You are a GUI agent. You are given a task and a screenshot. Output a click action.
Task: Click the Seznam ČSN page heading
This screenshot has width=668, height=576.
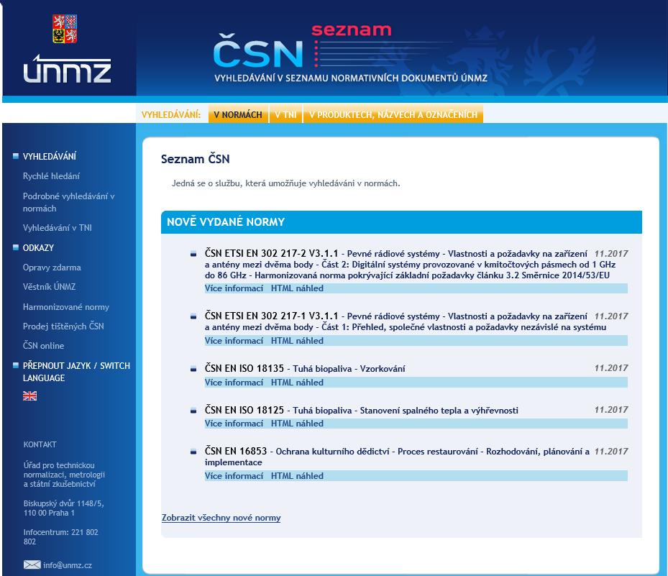195,159
